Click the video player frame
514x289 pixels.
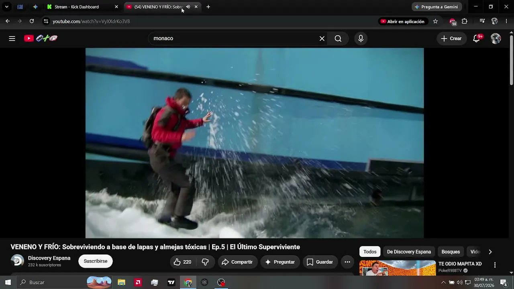click(255, 143)
